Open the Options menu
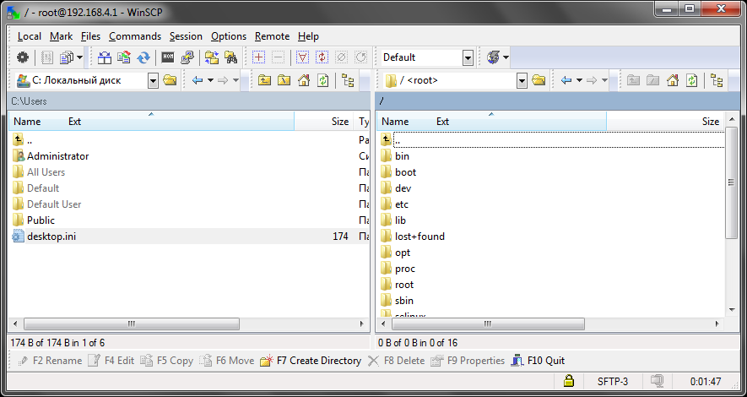Image resolution: width=747 pixels, height=397 pixels. [229, 36]
